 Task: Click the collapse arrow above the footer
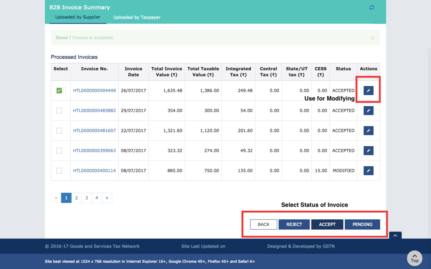tap(395, 235)
